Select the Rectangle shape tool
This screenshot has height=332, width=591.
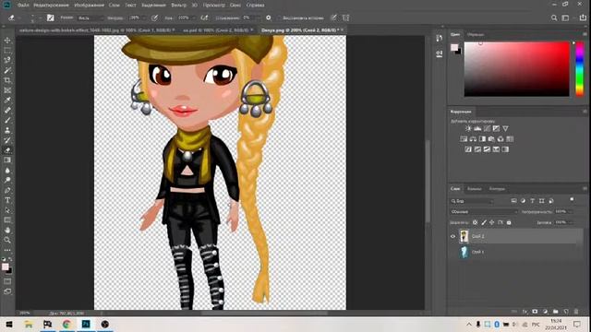tap(7, 219)
